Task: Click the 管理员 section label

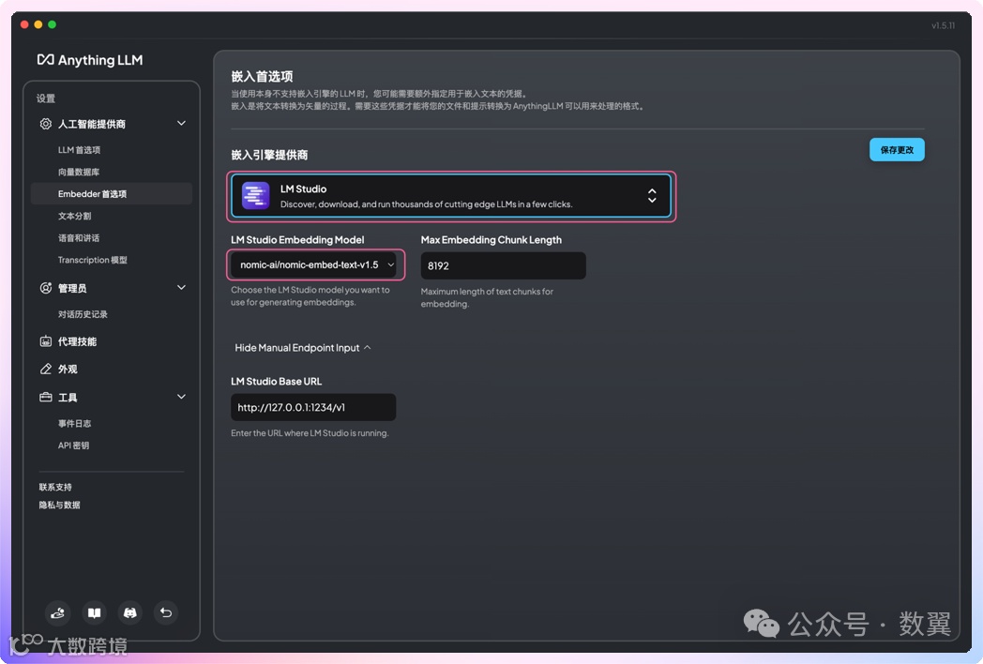Action: click(x=72, y=288)
